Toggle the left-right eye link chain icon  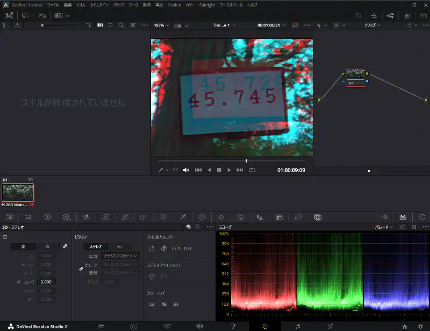pos(65,246)
